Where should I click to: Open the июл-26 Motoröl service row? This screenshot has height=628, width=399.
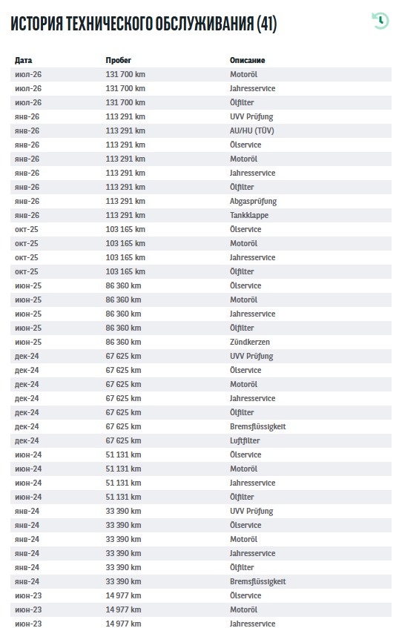(201, 74)
